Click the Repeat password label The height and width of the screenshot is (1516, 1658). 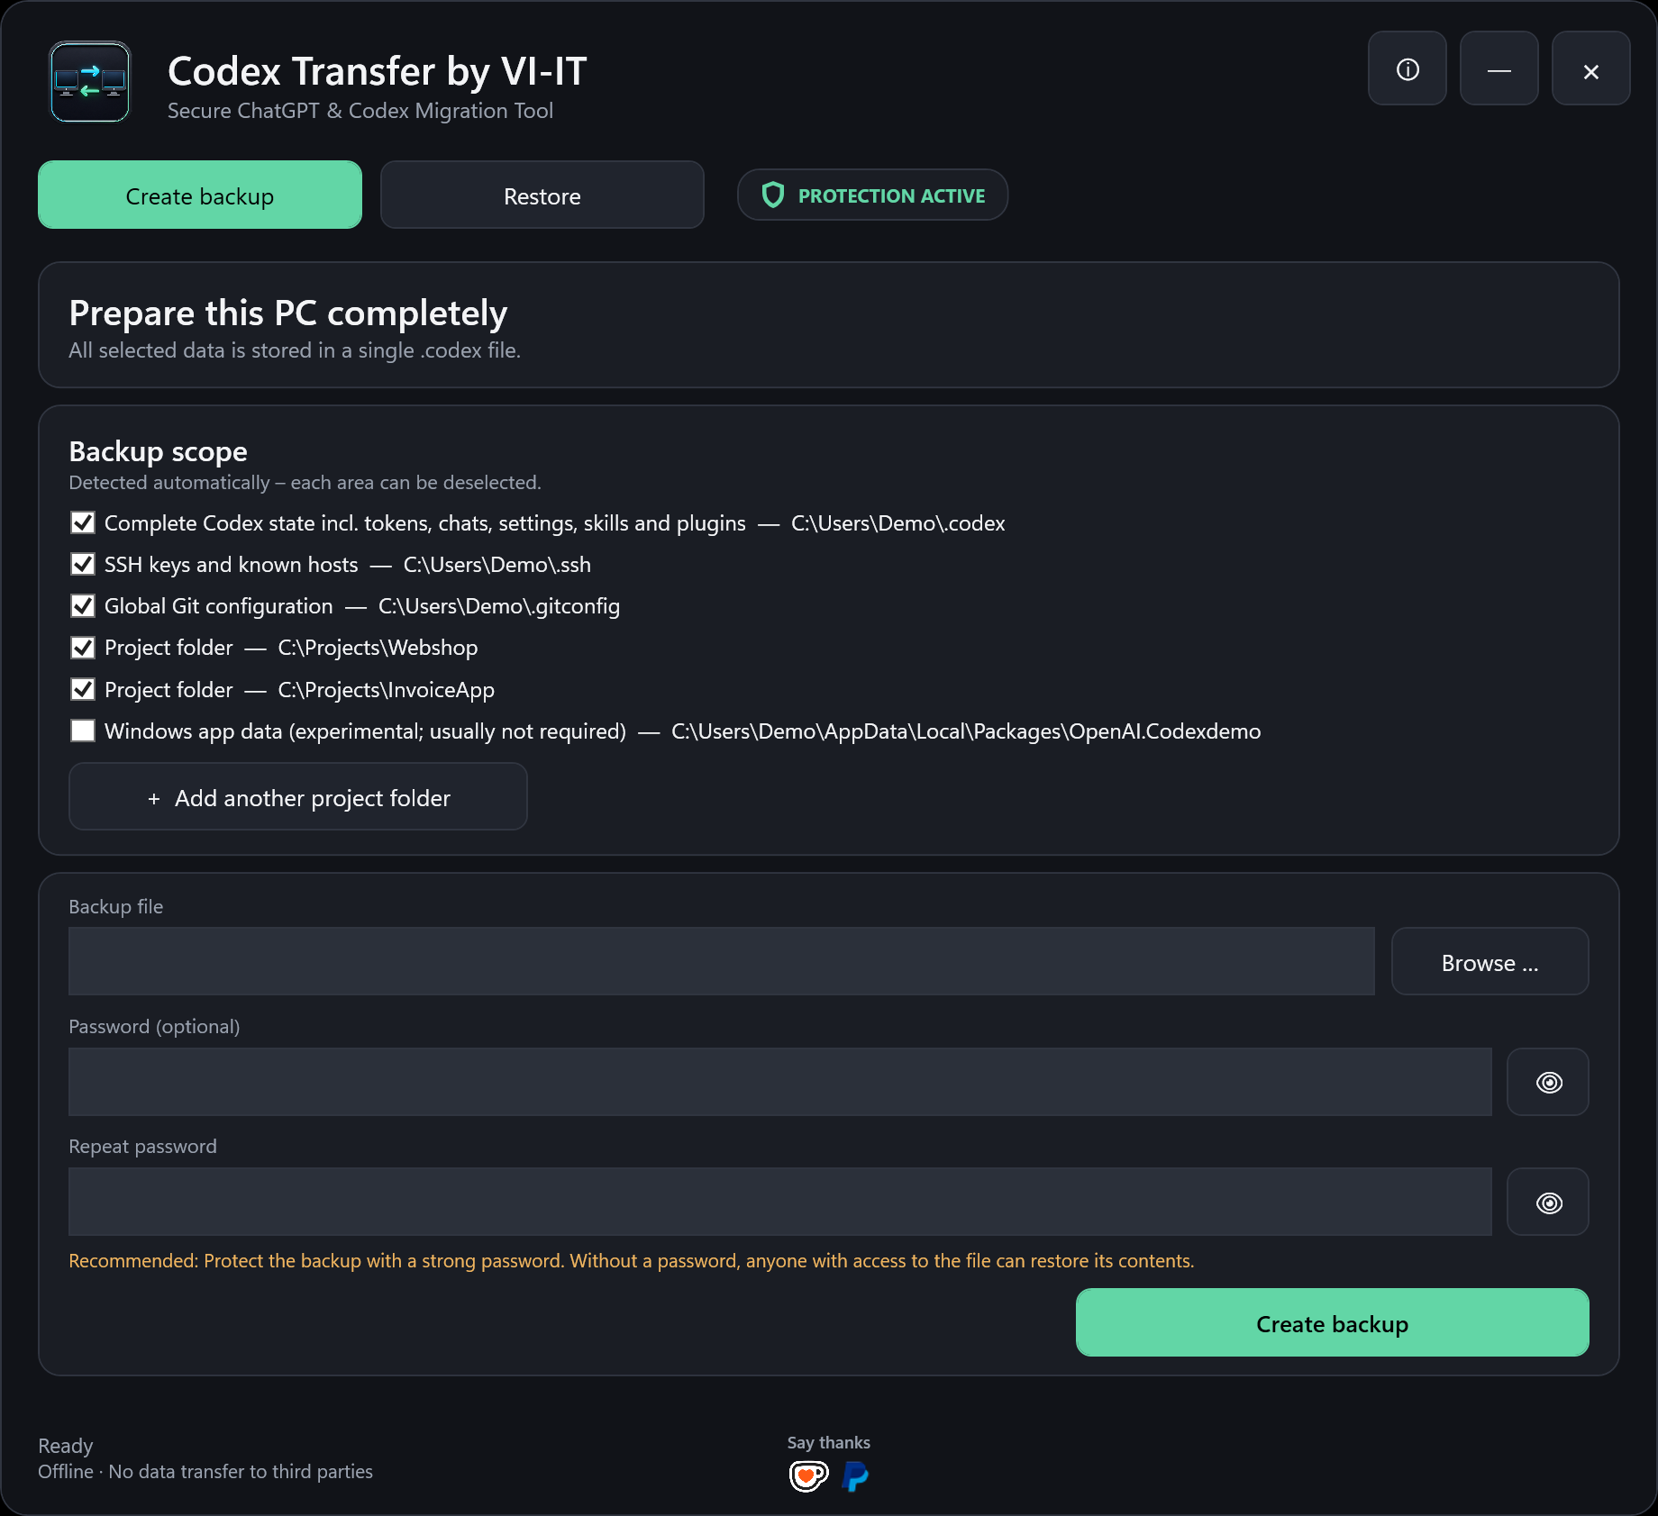point(143,1147)
